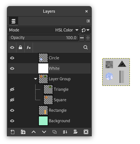
Task: Create a new layer group
Action: tap(23, 132)
